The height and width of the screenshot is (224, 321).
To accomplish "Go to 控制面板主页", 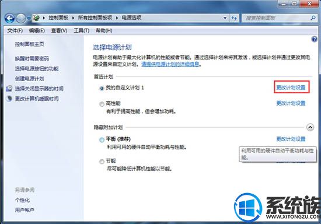I will [x=30, y=44].
